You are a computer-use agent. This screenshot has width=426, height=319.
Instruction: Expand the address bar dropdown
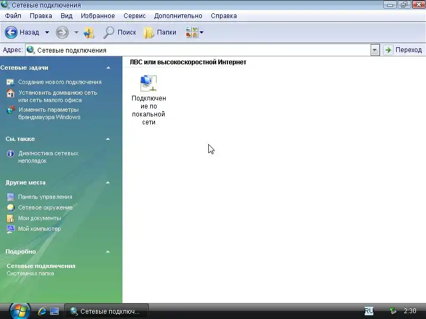point(375,50)
